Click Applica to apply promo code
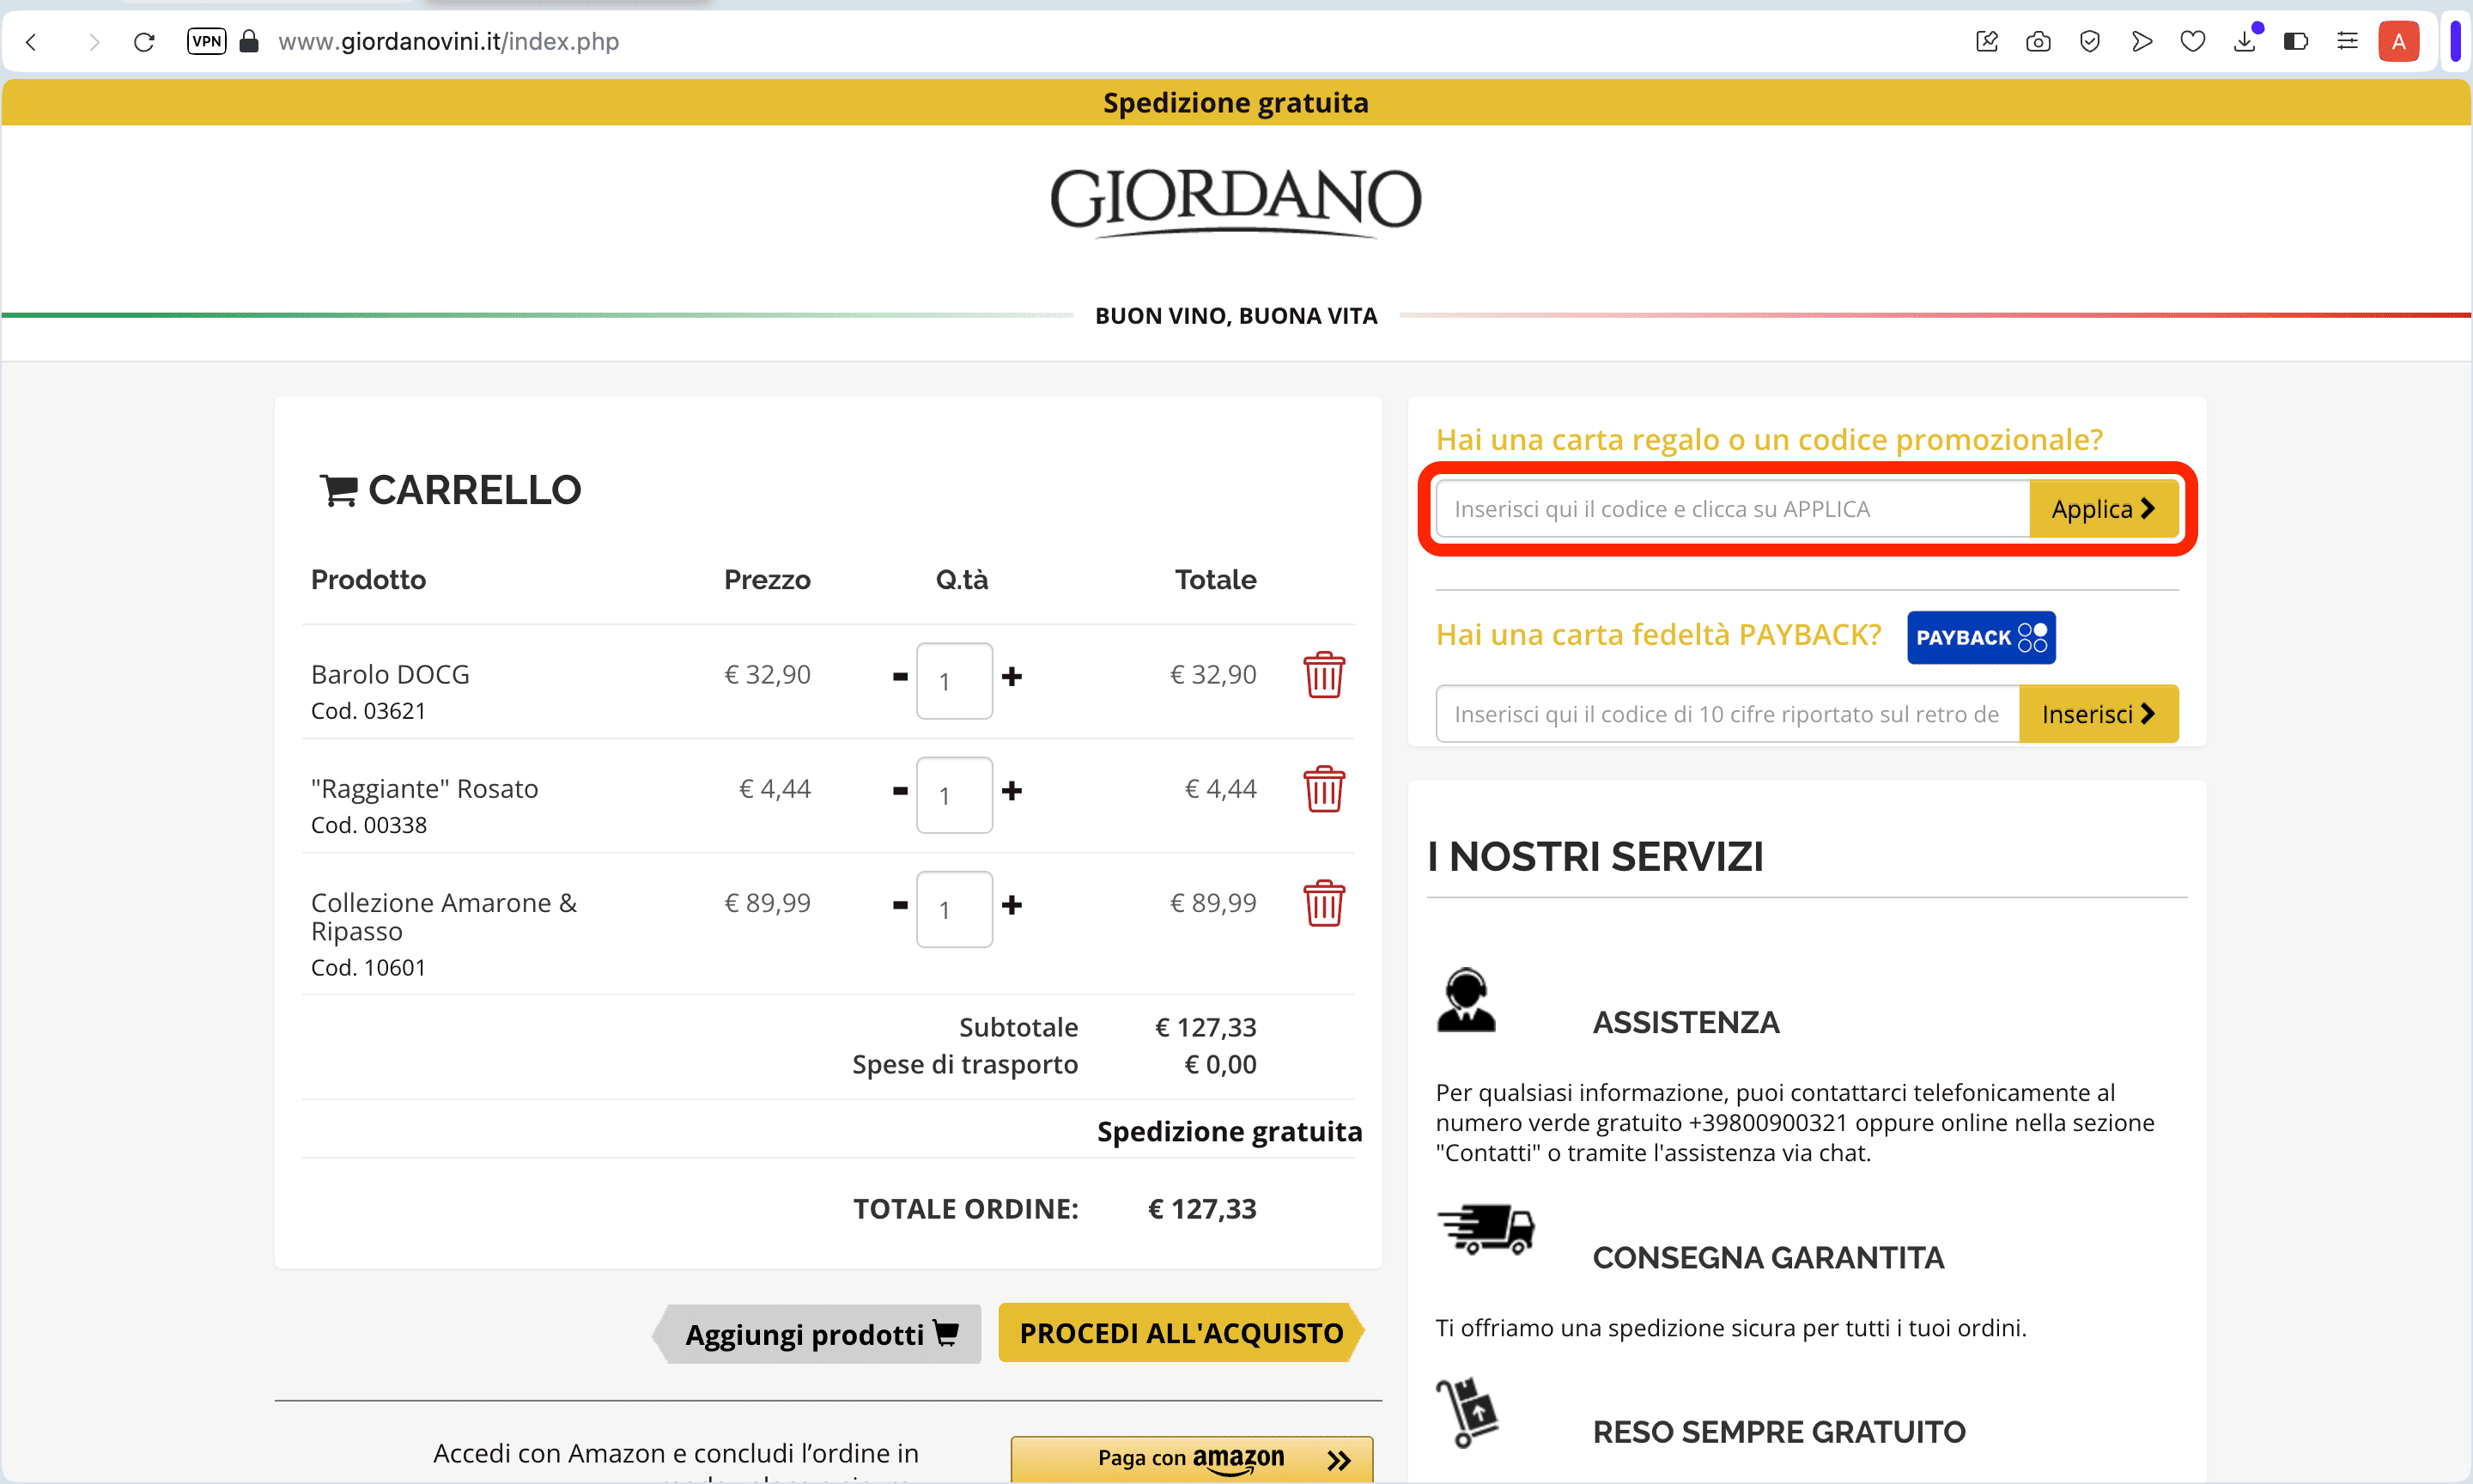Image resolution: width=2473 pixels, height=1484 pixels. point(2102,509)
